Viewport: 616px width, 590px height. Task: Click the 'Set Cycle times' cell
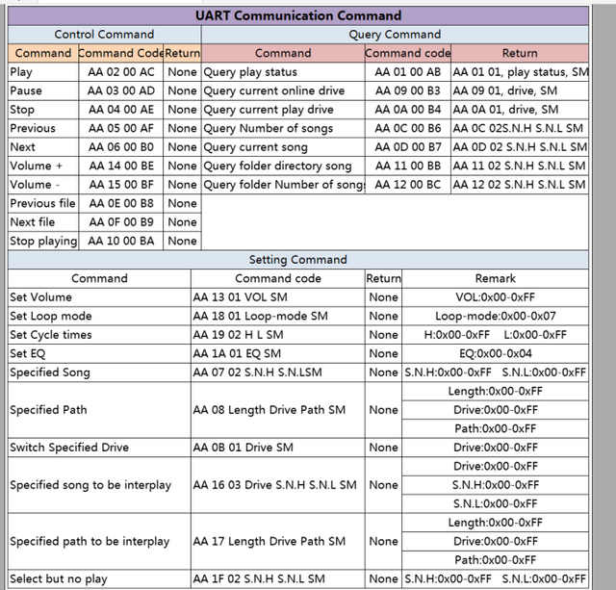click(x=99, y=335)
